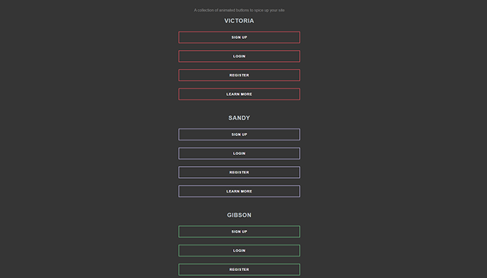Click the red Victoria SIGN UP button
The width and height of the screenshot is (487, 278).
(x=239, y=38)
